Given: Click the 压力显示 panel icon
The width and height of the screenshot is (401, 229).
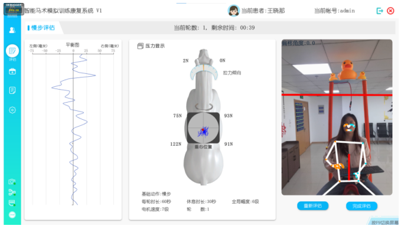Looking at the screenshot, I should 140,46.
